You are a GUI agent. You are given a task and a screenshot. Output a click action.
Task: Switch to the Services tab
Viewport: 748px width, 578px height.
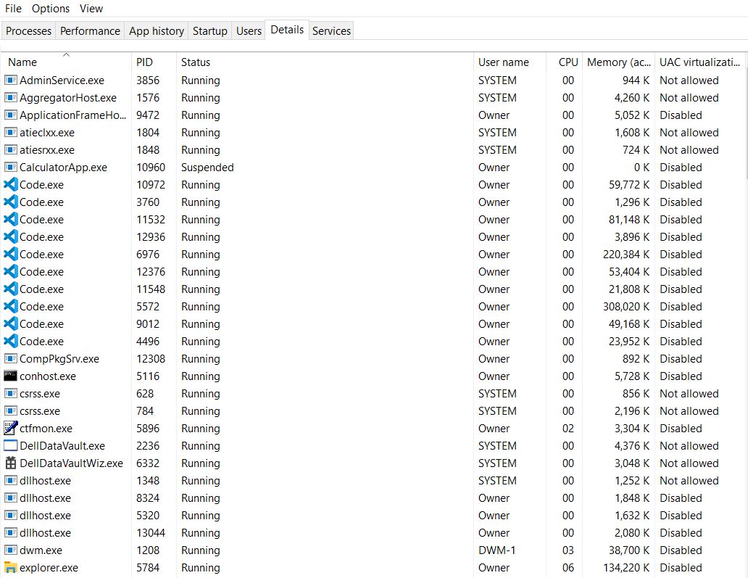(331, 31)
